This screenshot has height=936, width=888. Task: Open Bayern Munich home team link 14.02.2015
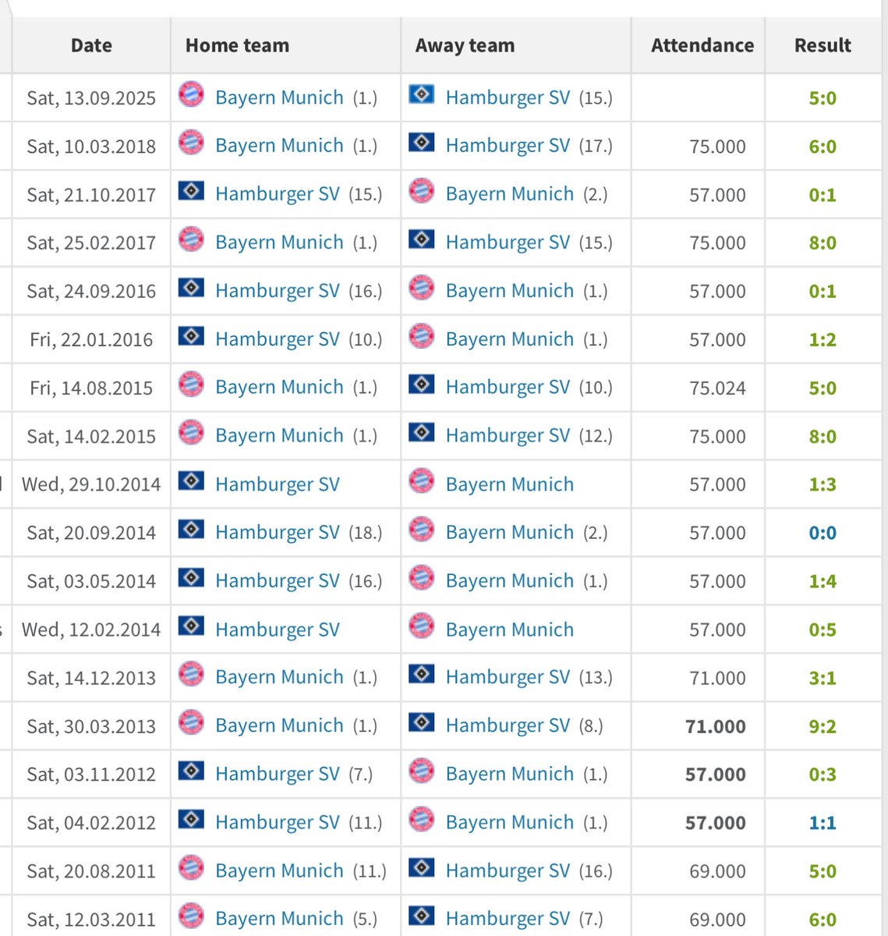(279, 435)
